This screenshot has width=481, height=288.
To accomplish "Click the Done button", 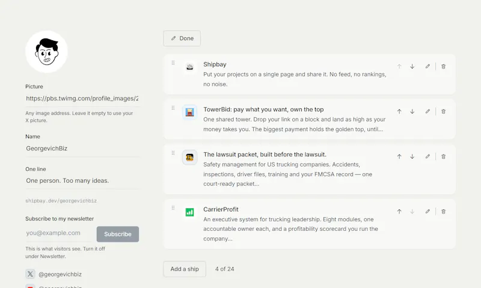I will (x=182, y=38).
